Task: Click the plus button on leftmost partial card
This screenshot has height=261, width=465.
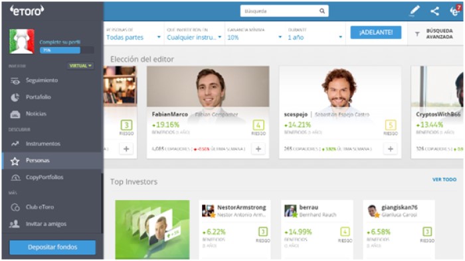Action: [x=126, y=148]
